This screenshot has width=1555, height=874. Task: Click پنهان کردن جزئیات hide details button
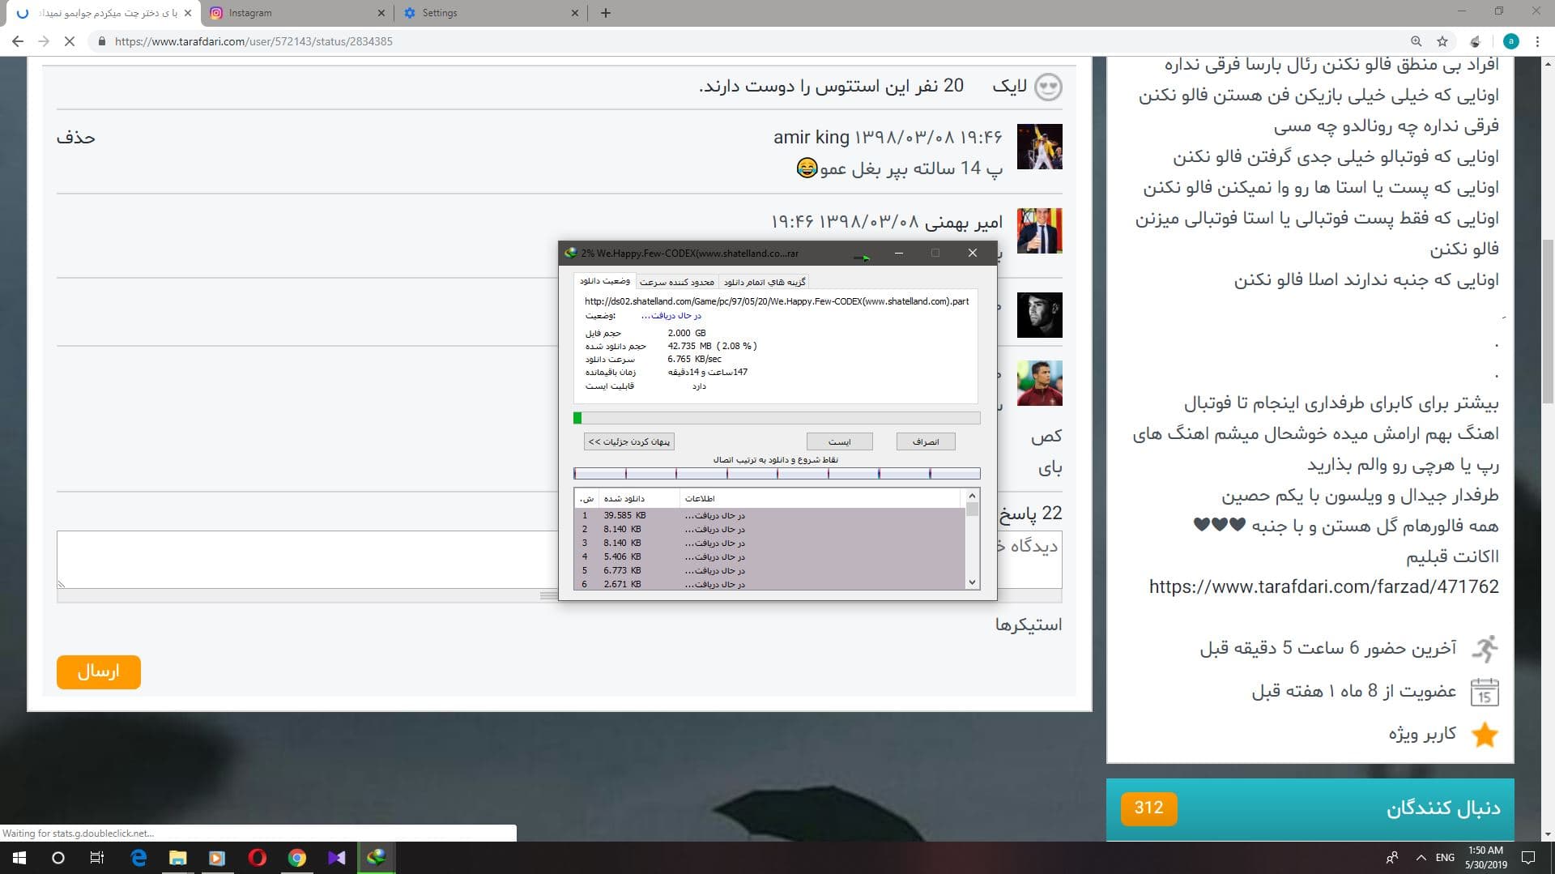pyautogui.click(x=628, y=441)
